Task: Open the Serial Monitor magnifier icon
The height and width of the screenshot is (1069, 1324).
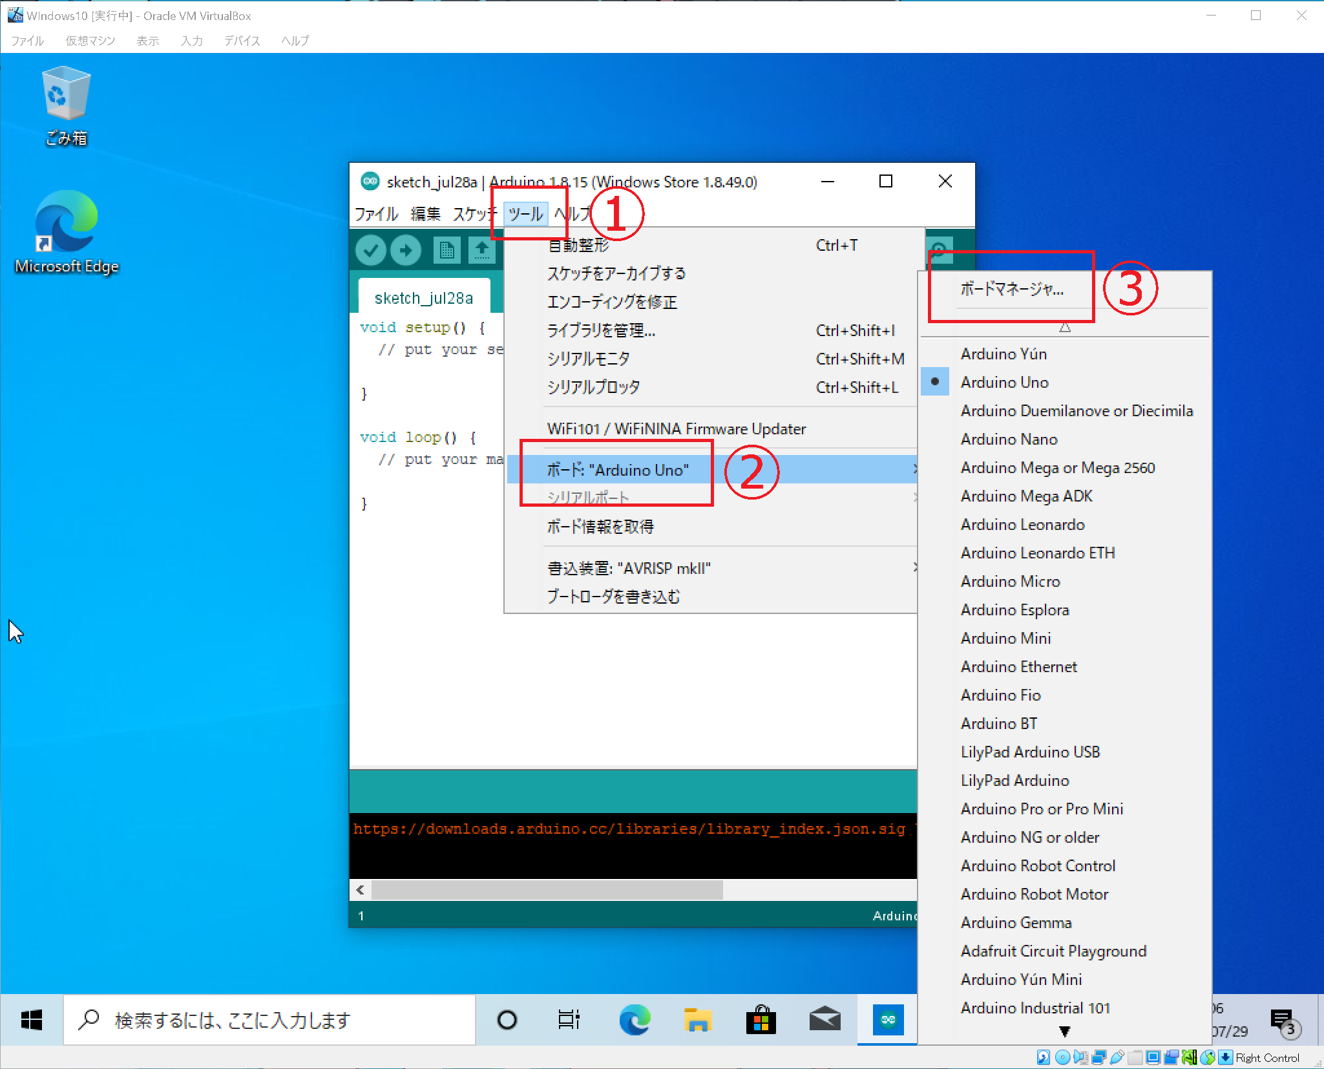Action: click(940, 249)
